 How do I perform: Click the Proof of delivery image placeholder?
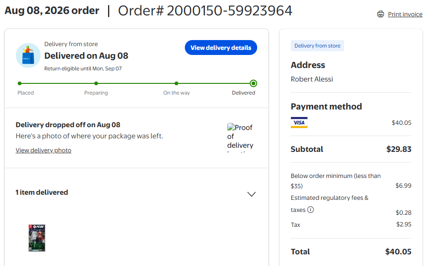(x=240, y=137)
